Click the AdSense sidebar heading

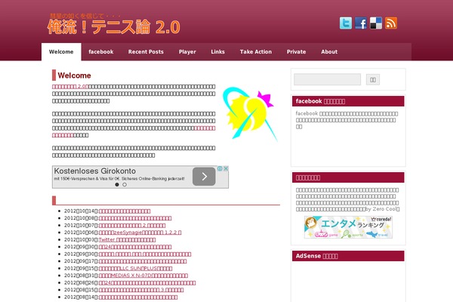(x=348, y=256)
